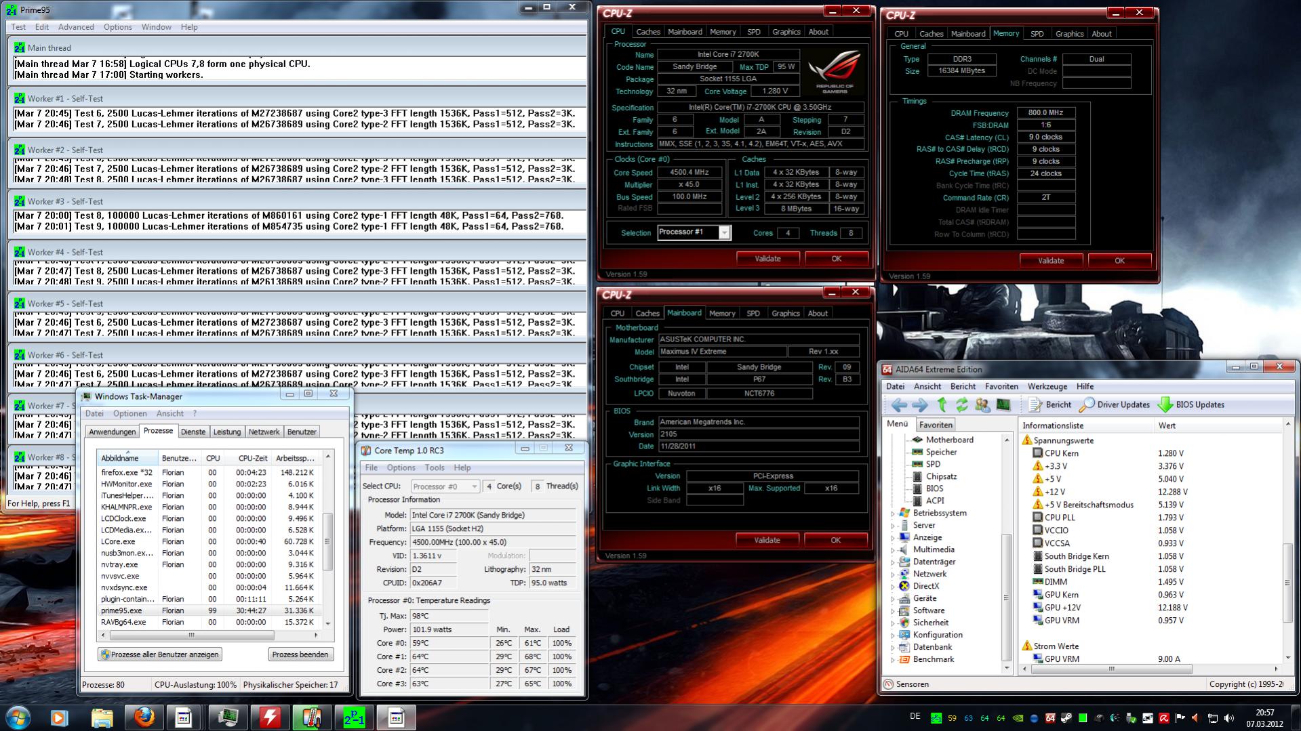Open Tools menu in Core Temp
The image size is (1301, 731).
pos(434,468)
